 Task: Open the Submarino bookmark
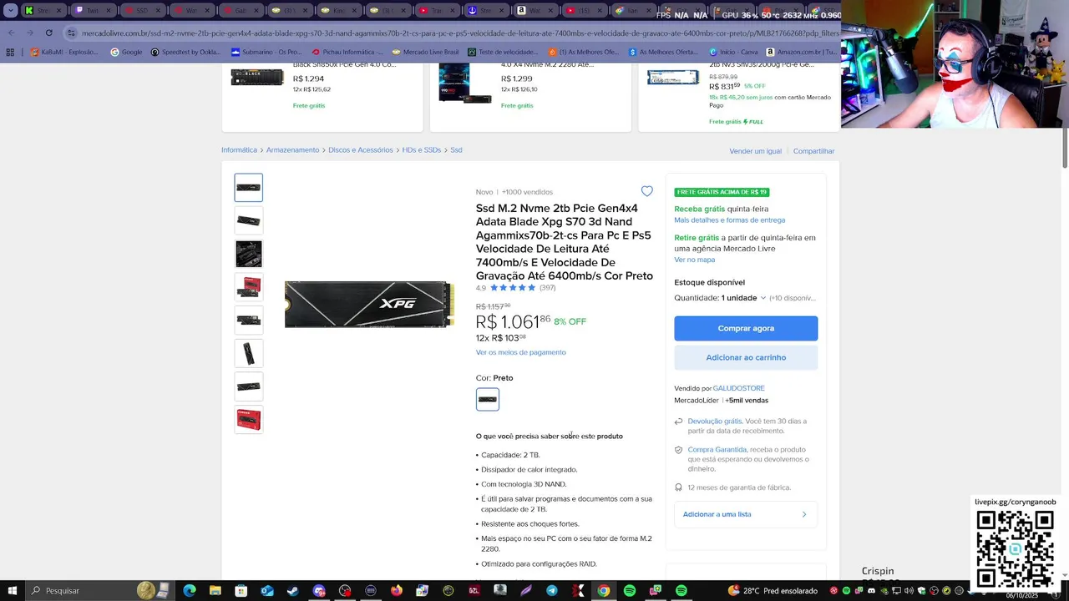pos(266,52)
